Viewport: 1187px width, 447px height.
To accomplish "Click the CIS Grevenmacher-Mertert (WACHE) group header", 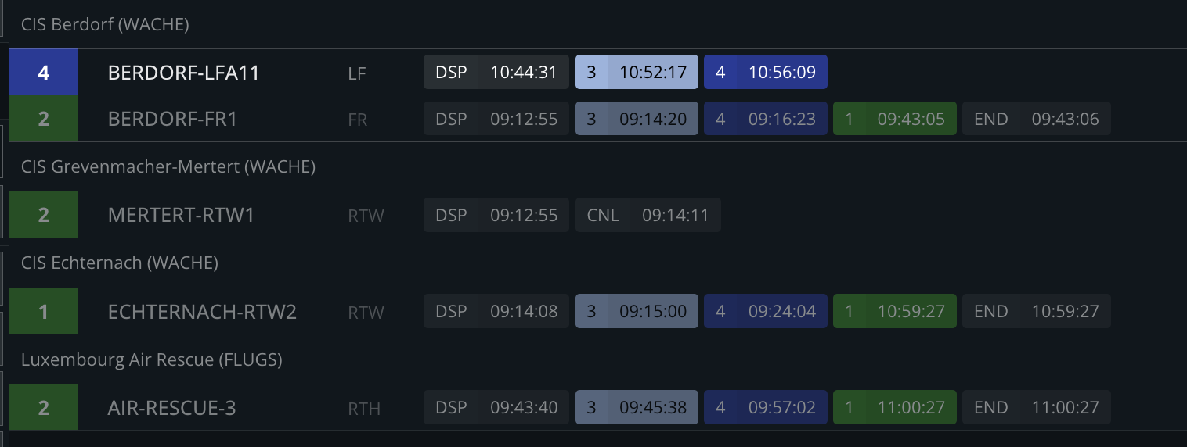I will pos(168,166).
